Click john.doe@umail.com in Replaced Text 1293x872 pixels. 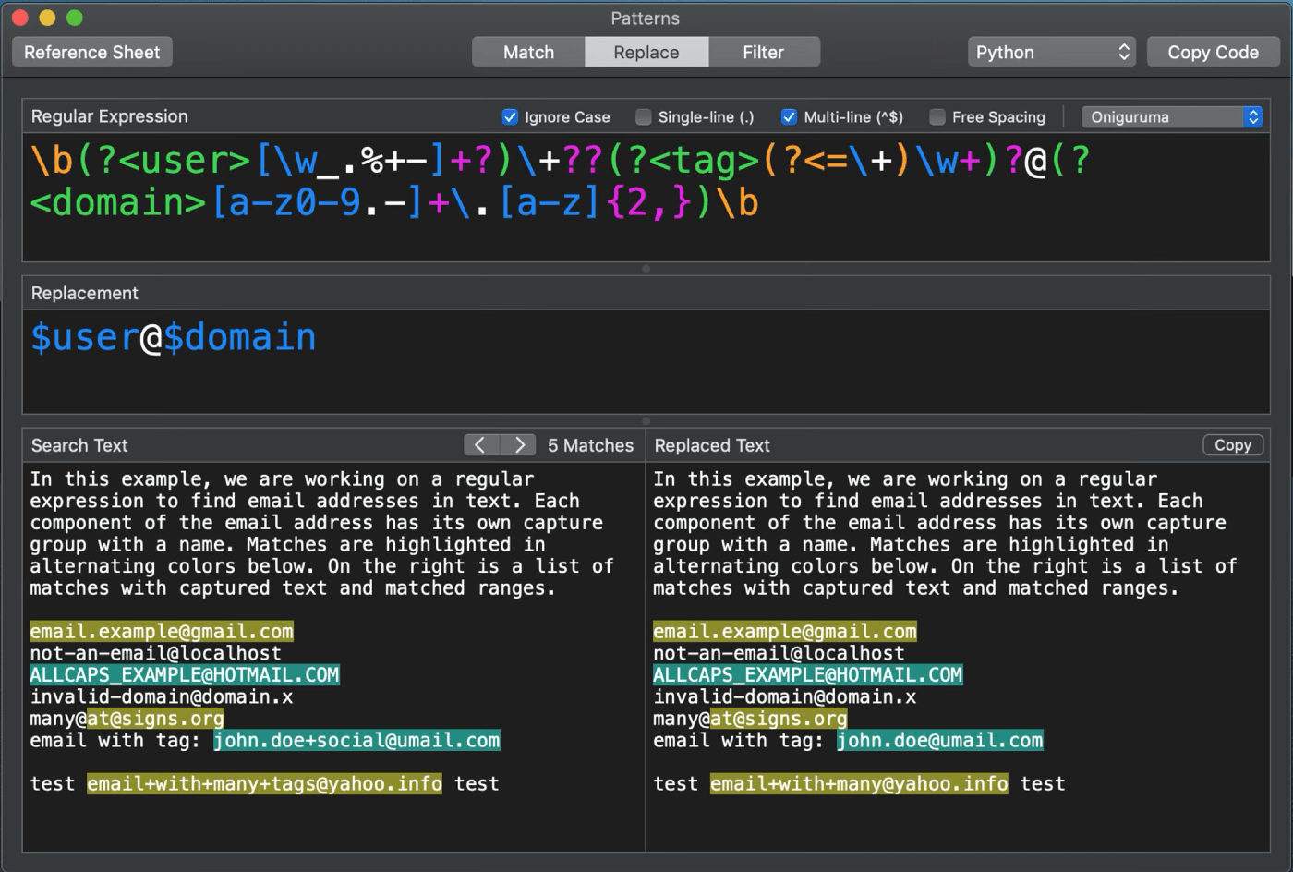(940, 741)
